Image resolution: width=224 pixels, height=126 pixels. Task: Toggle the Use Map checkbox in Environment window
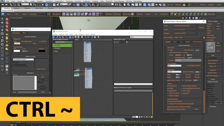(x=40, y=41)
